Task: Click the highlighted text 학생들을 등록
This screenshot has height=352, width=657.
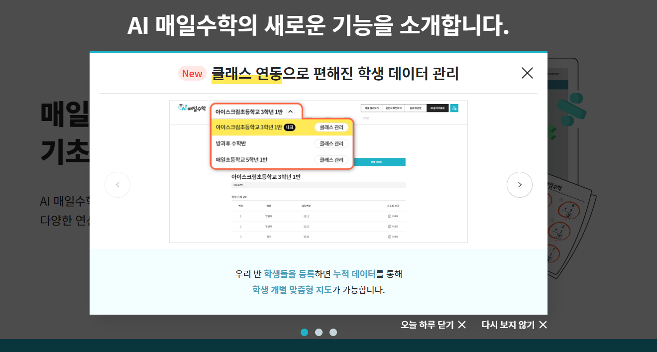Action: point(289,274)
